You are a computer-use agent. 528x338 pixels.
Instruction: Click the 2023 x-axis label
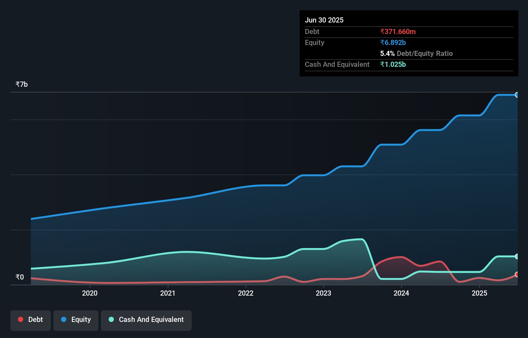pos(323,293)
